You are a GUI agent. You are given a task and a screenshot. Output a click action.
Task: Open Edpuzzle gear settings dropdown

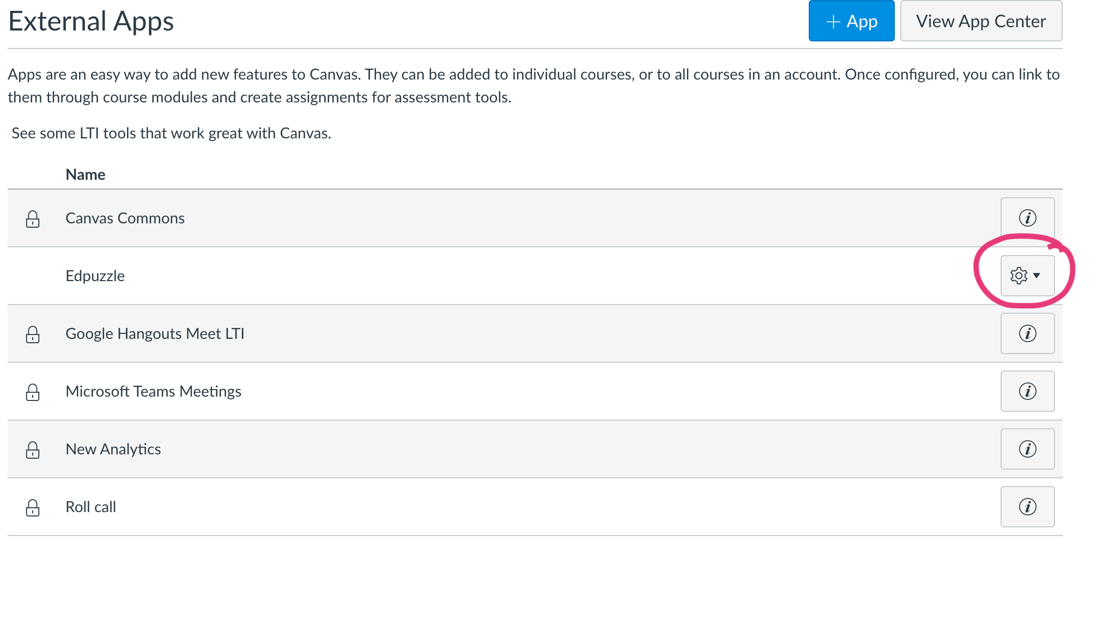pos(1027,276)
